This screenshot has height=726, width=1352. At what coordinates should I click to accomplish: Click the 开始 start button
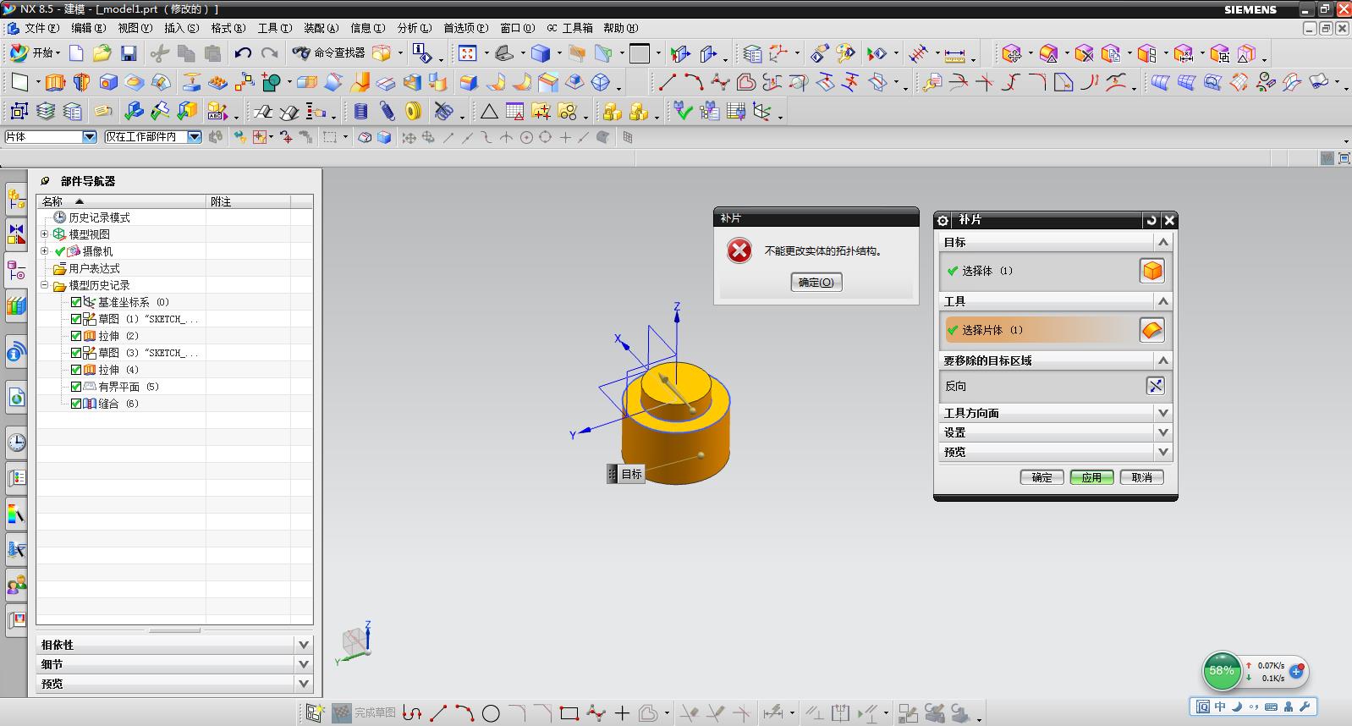point(34,52)
